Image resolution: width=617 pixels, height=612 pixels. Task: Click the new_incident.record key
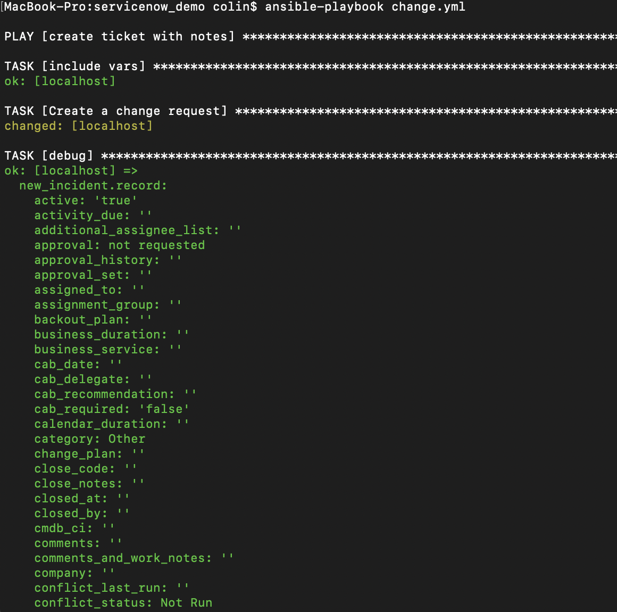(93, 186)
